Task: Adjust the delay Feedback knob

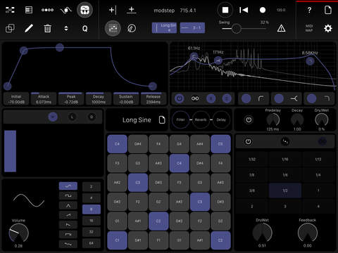Action: coord(308,233)
